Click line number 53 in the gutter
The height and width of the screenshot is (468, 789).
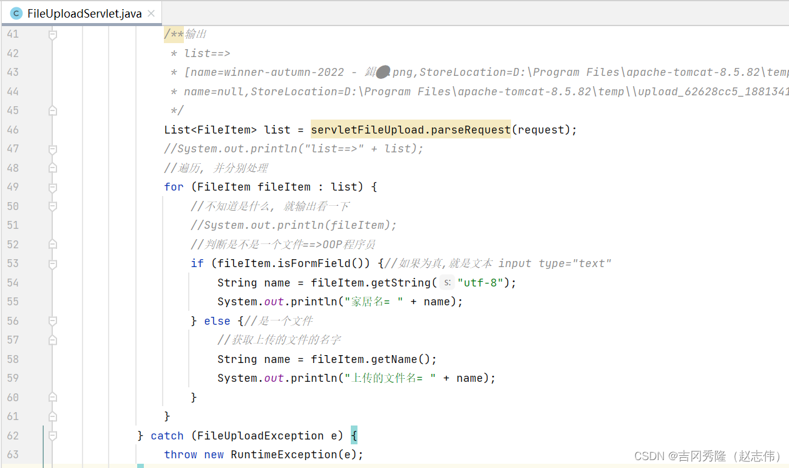[x=13, y=263]
